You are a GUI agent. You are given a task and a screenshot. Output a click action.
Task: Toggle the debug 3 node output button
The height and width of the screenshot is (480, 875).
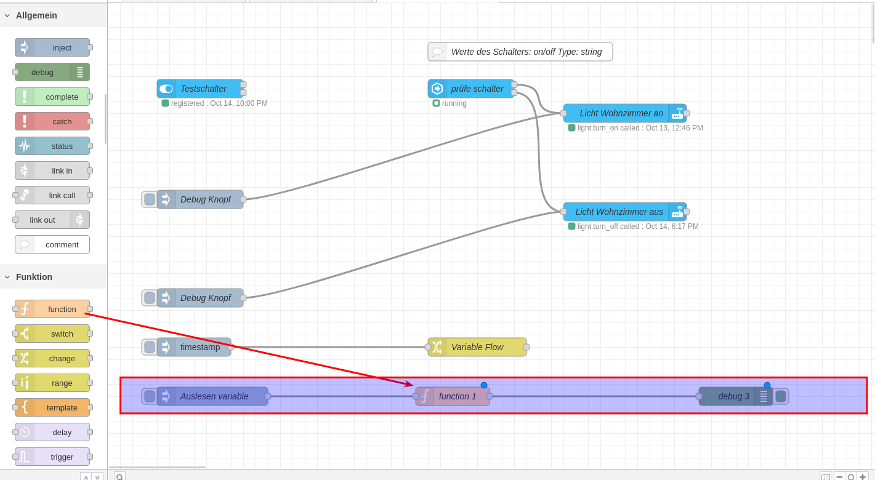coord(781,396)
